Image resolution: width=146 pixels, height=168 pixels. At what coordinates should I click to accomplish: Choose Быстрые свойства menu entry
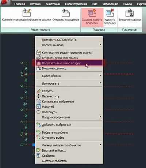[69, 161]
